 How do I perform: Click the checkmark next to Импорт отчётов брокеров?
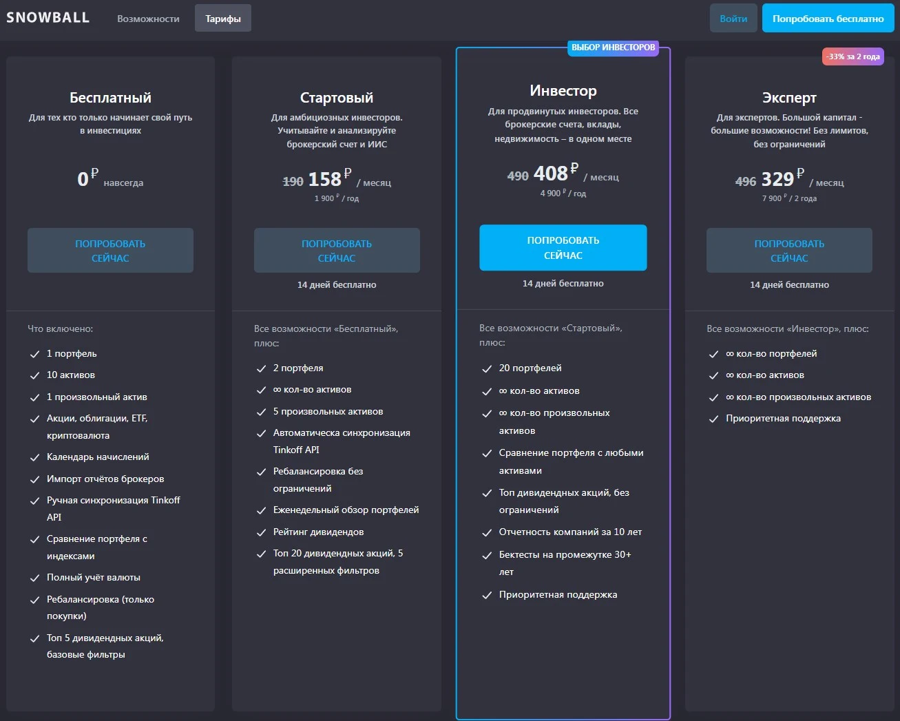(x=34, y=479)
